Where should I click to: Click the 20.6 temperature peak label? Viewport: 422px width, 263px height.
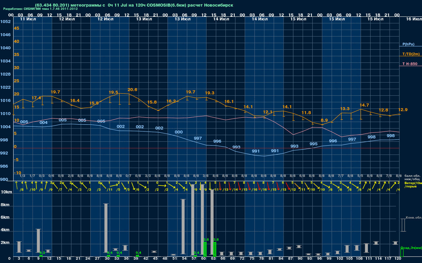132,90
